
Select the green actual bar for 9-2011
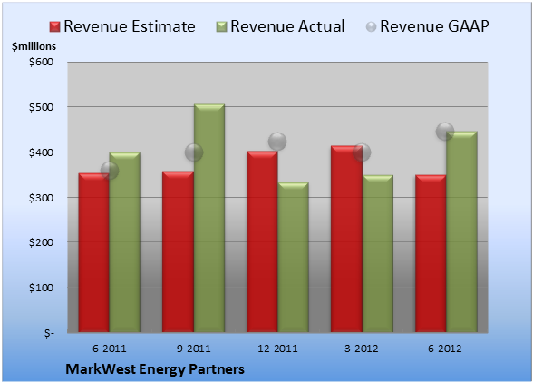click(x=209, y=218)
